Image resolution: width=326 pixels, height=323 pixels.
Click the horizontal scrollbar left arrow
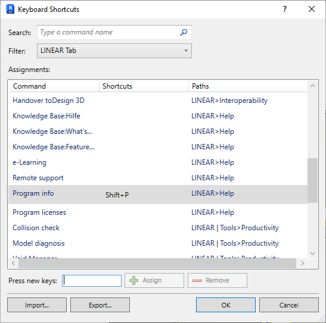(x=14, y=264)
